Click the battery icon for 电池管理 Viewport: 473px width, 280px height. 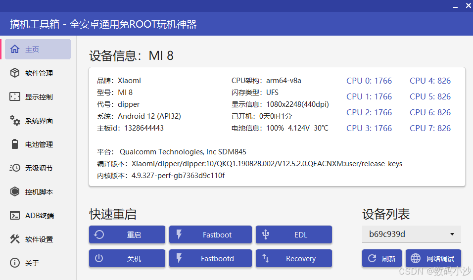(15, 144)
